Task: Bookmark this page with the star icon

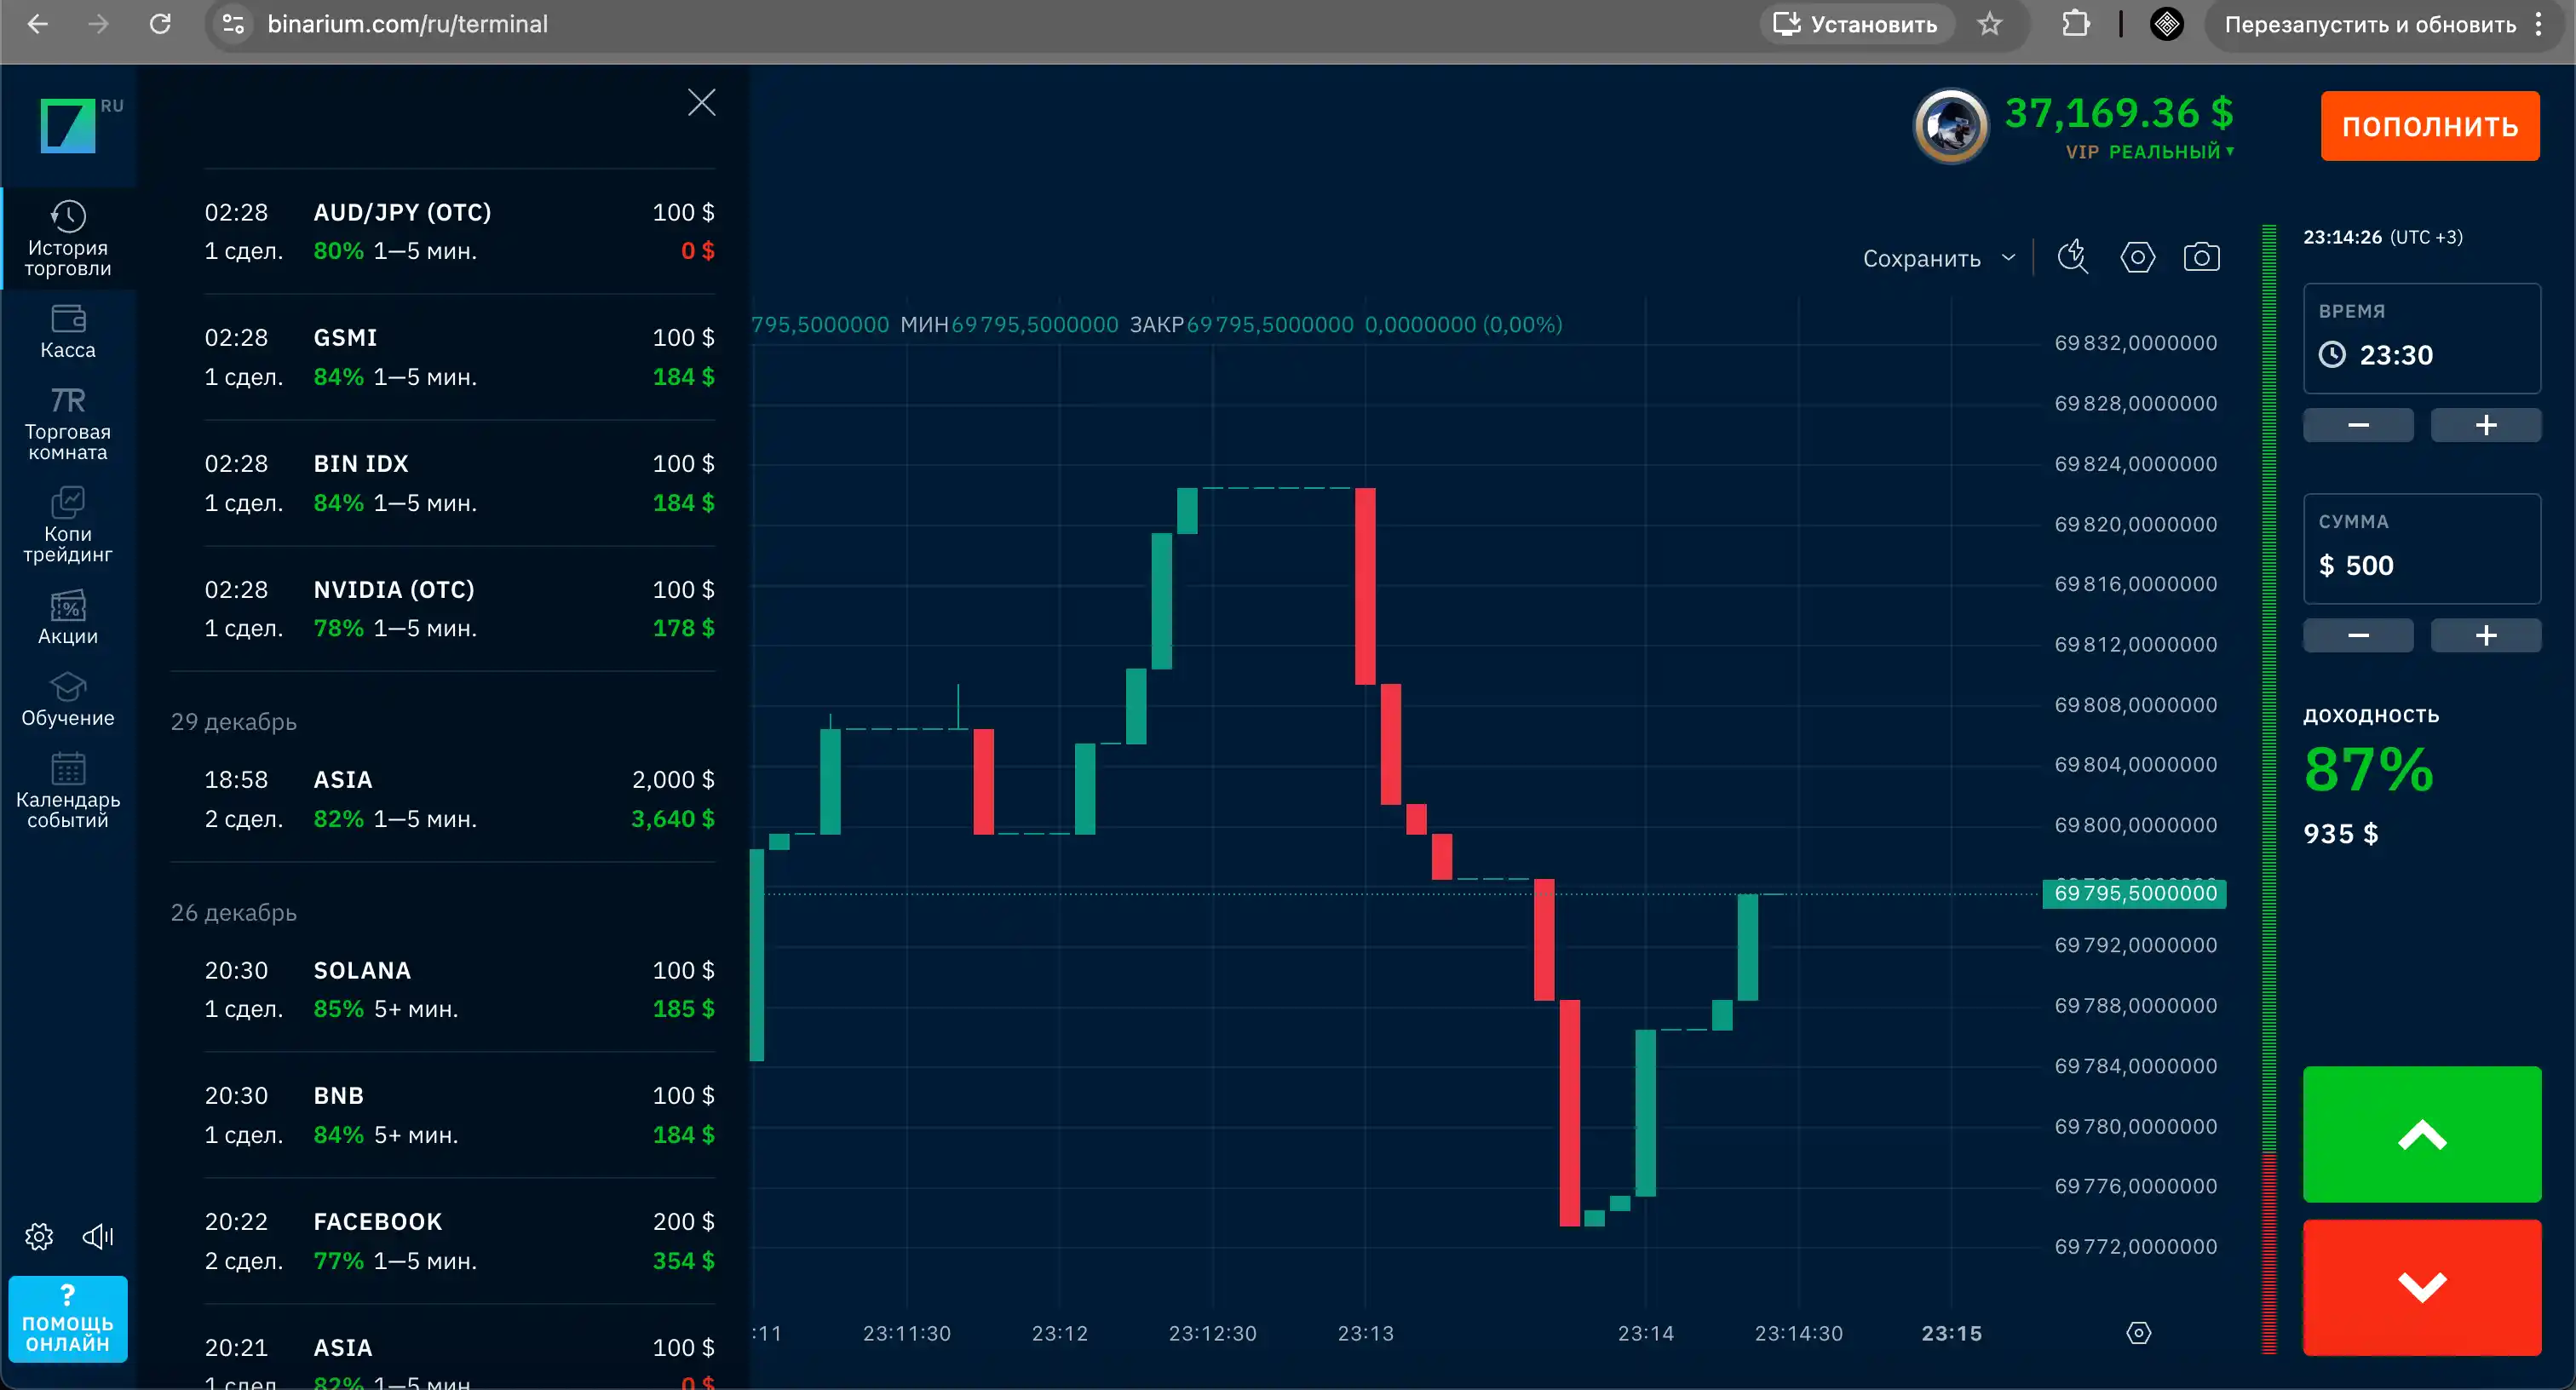Action: pyautogui.click(x=1990, y=24)
